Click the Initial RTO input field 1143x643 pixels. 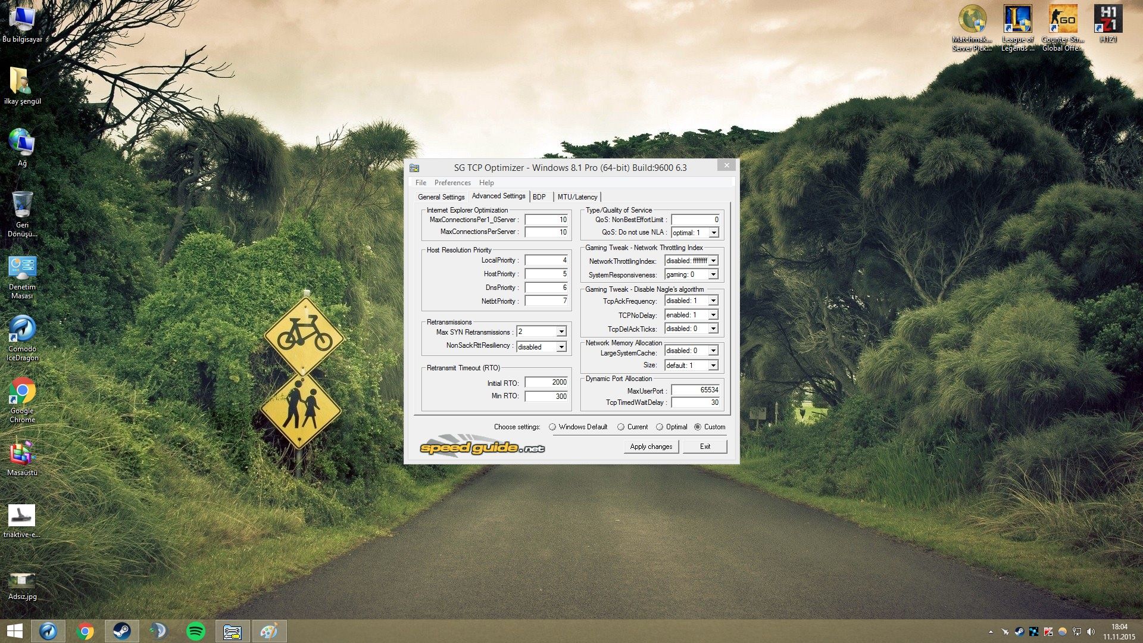tap(546, 382)
